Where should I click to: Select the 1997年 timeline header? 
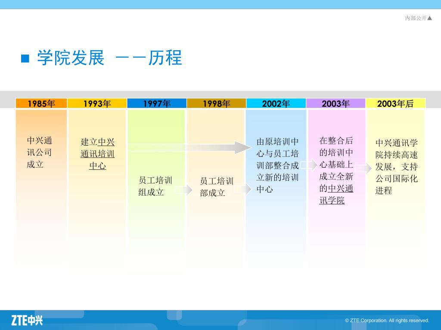(157, 103)
